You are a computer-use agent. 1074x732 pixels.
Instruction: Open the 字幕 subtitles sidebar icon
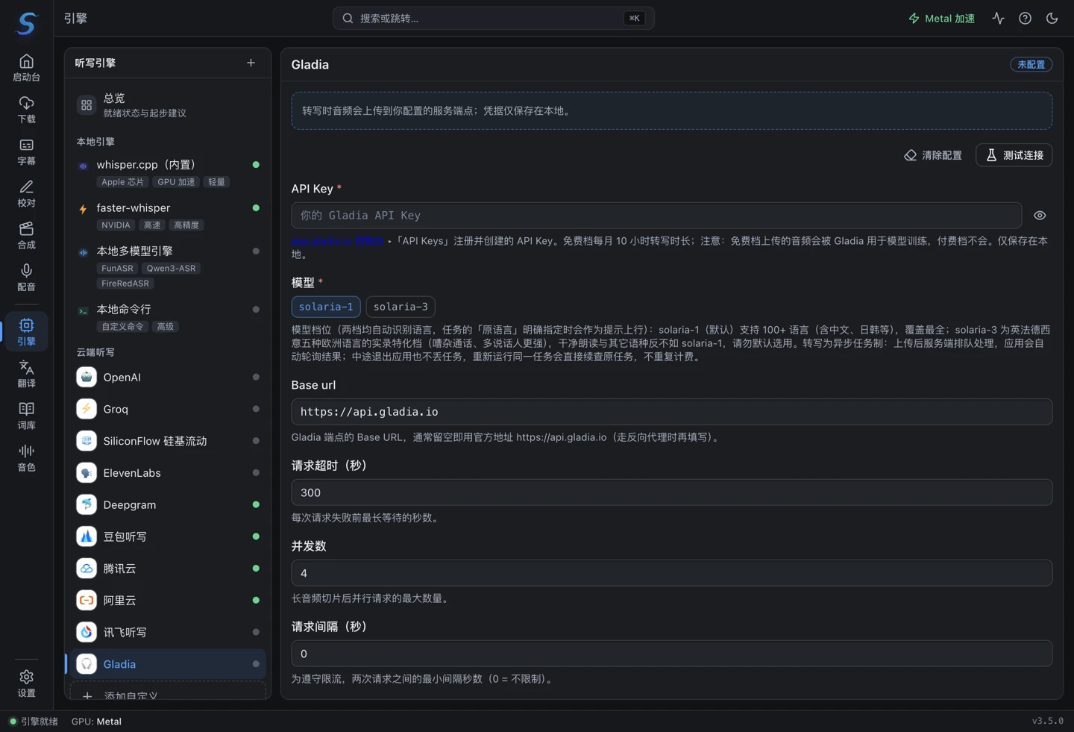click(26, 151)
